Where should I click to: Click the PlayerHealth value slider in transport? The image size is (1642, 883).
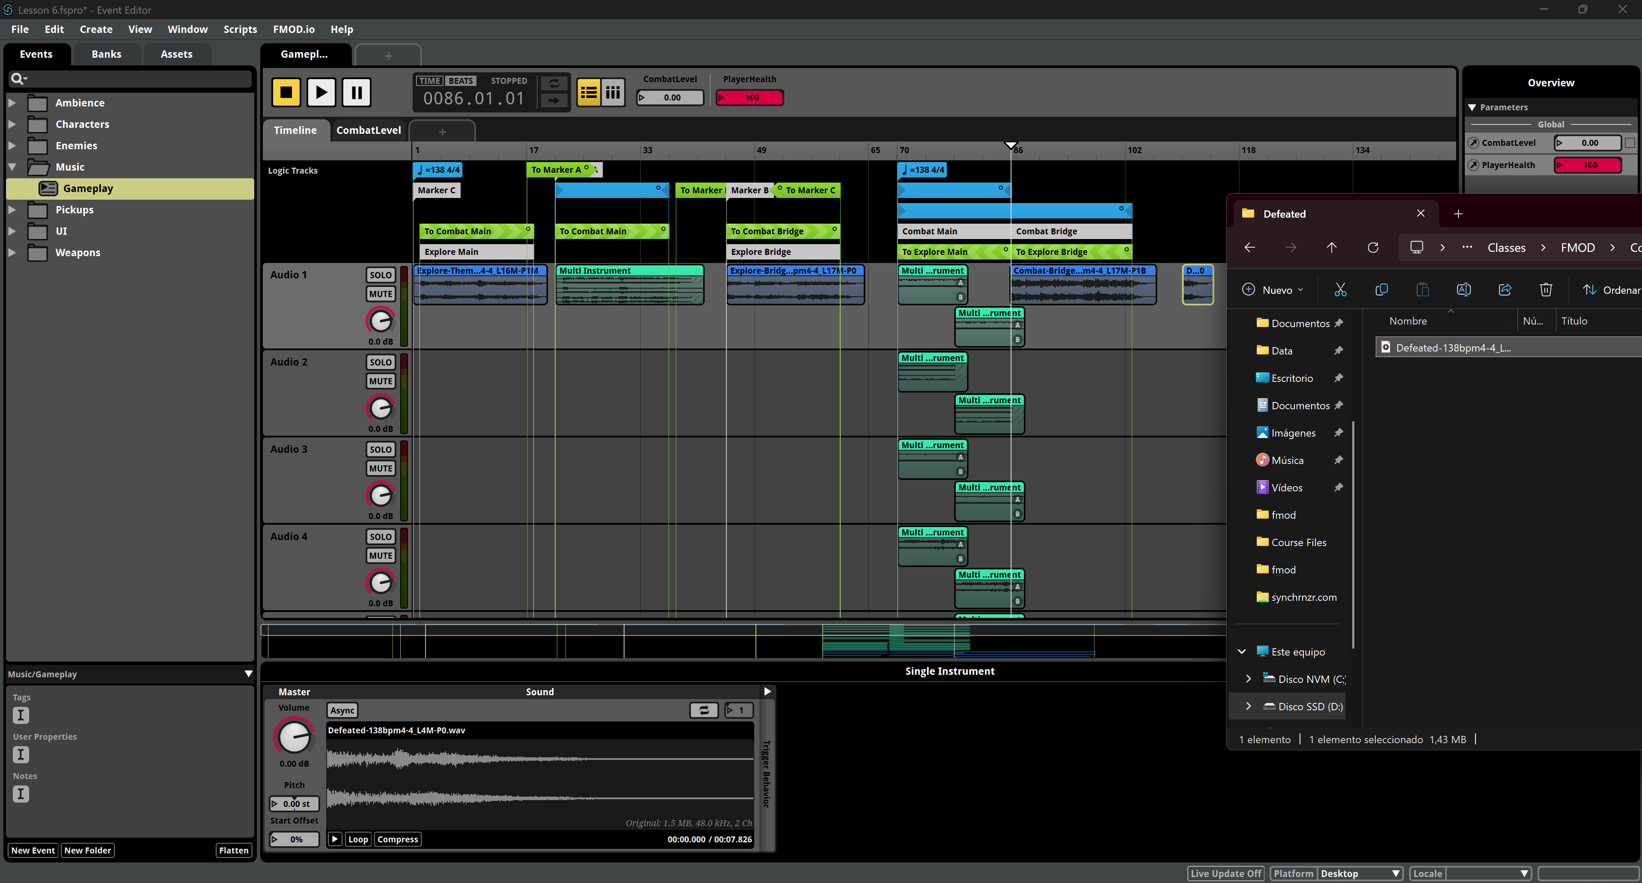[x=750, y=98]
